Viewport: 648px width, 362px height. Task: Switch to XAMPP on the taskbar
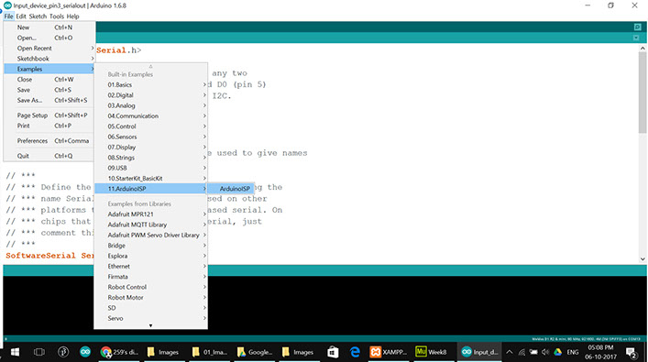[x=389, y=352]
